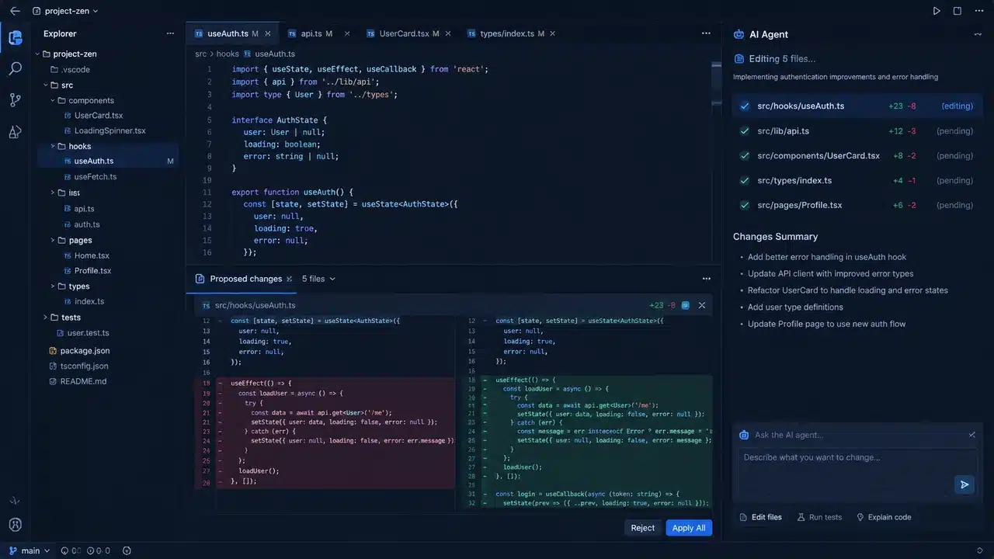Close the useAuth.ts editor tab

click(268, 33)
